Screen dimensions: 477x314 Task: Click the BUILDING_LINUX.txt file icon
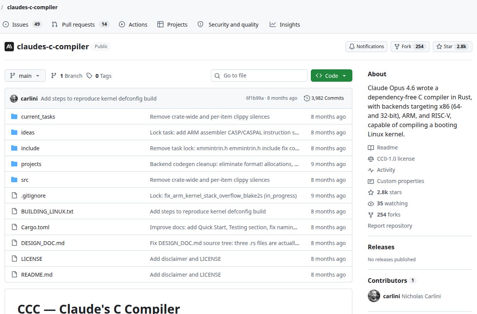pos(14,211)
